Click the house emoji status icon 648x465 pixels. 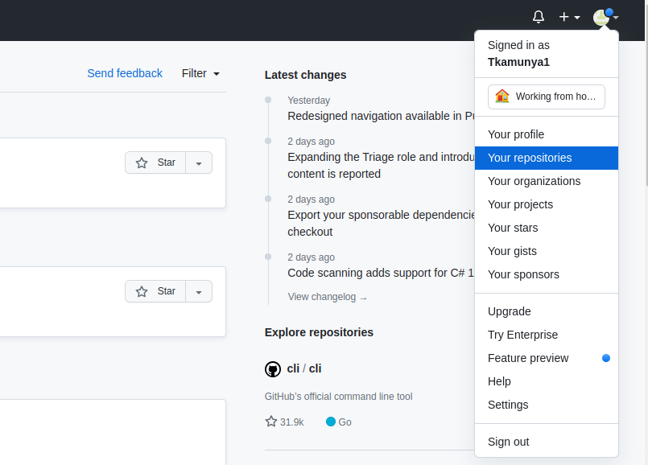502,97
